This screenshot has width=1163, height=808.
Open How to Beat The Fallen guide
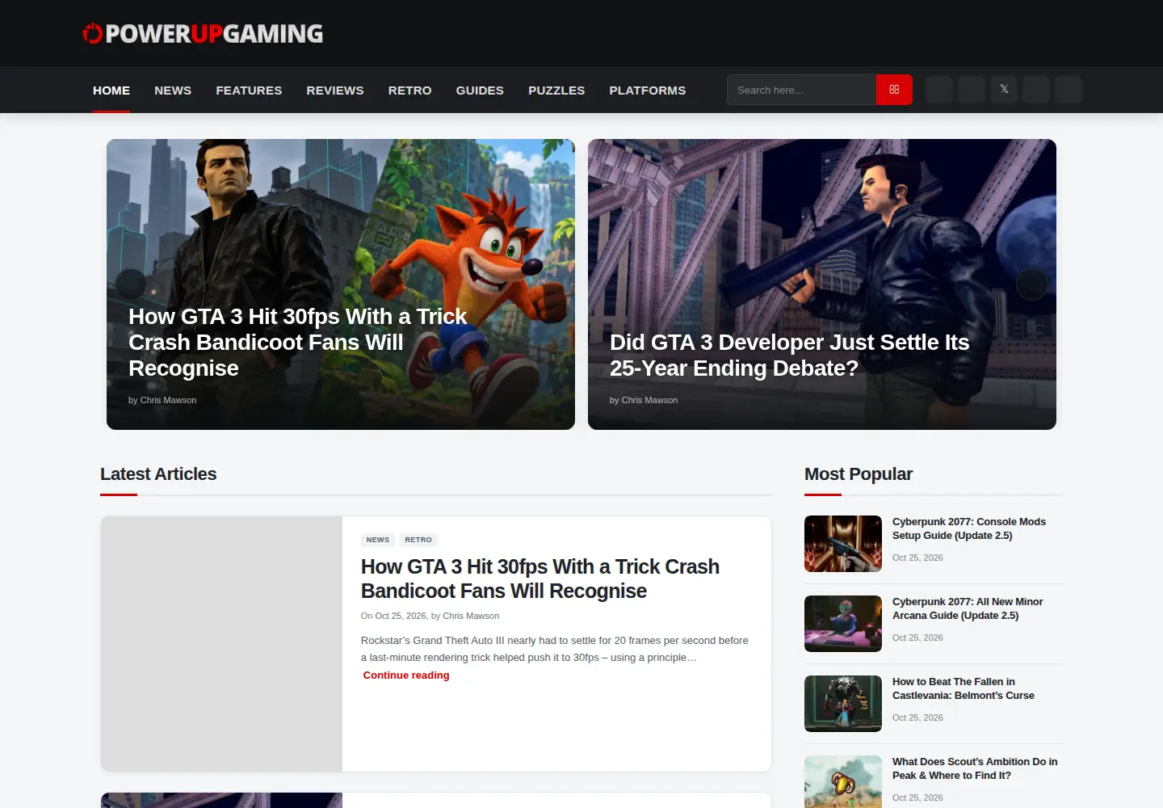point(964,688)
